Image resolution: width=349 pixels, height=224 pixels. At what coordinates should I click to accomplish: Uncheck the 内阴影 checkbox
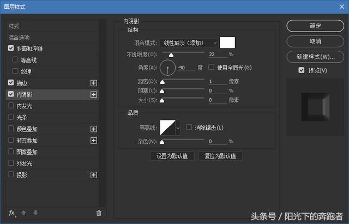[x=11, y=94]
